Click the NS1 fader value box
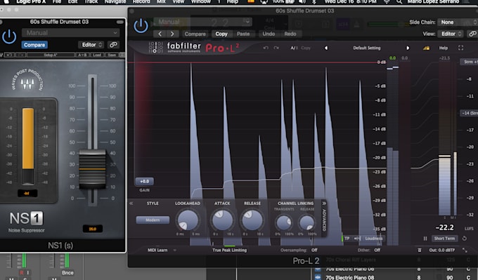Screen dimensions: 478x280 [92, 229]
